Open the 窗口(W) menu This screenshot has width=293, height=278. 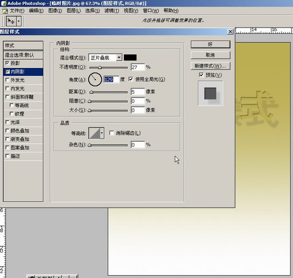(151, 11)
